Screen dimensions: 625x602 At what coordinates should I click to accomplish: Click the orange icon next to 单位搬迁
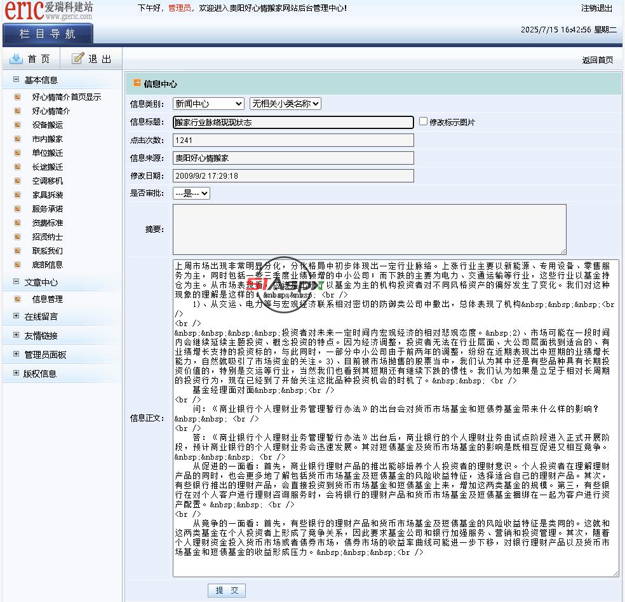[x=17, y=153]
